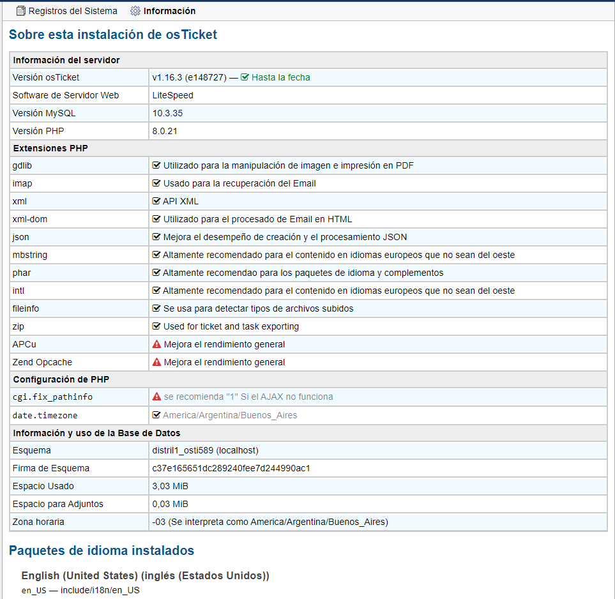Click the json extension checkmark
This screenshot has width=615, height=599.
click(x=156, y=237)
